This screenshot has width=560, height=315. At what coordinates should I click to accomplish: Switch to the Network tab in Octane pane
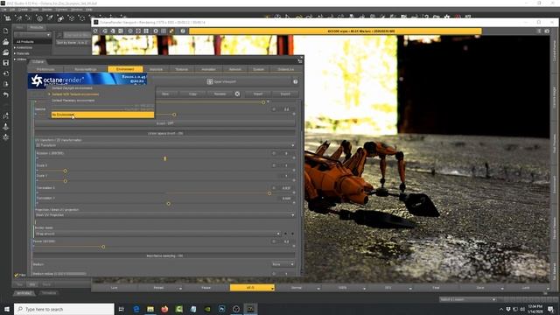tap(235, 69)
